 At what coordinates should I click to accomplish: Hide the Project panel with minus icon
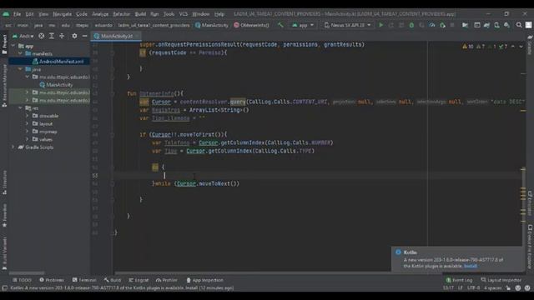[x=84, y=36]
